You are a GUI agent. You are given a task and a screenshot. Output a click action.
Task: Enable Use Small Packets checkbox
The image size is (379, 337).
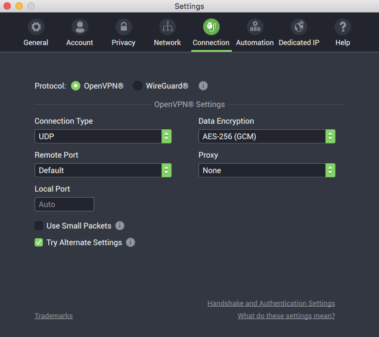[x=39, y=226]
